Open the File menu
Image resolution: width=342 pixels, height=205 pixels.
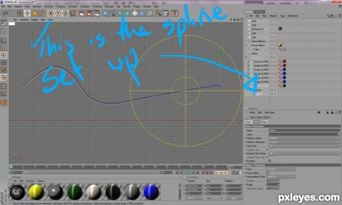(x=3, y=6)
